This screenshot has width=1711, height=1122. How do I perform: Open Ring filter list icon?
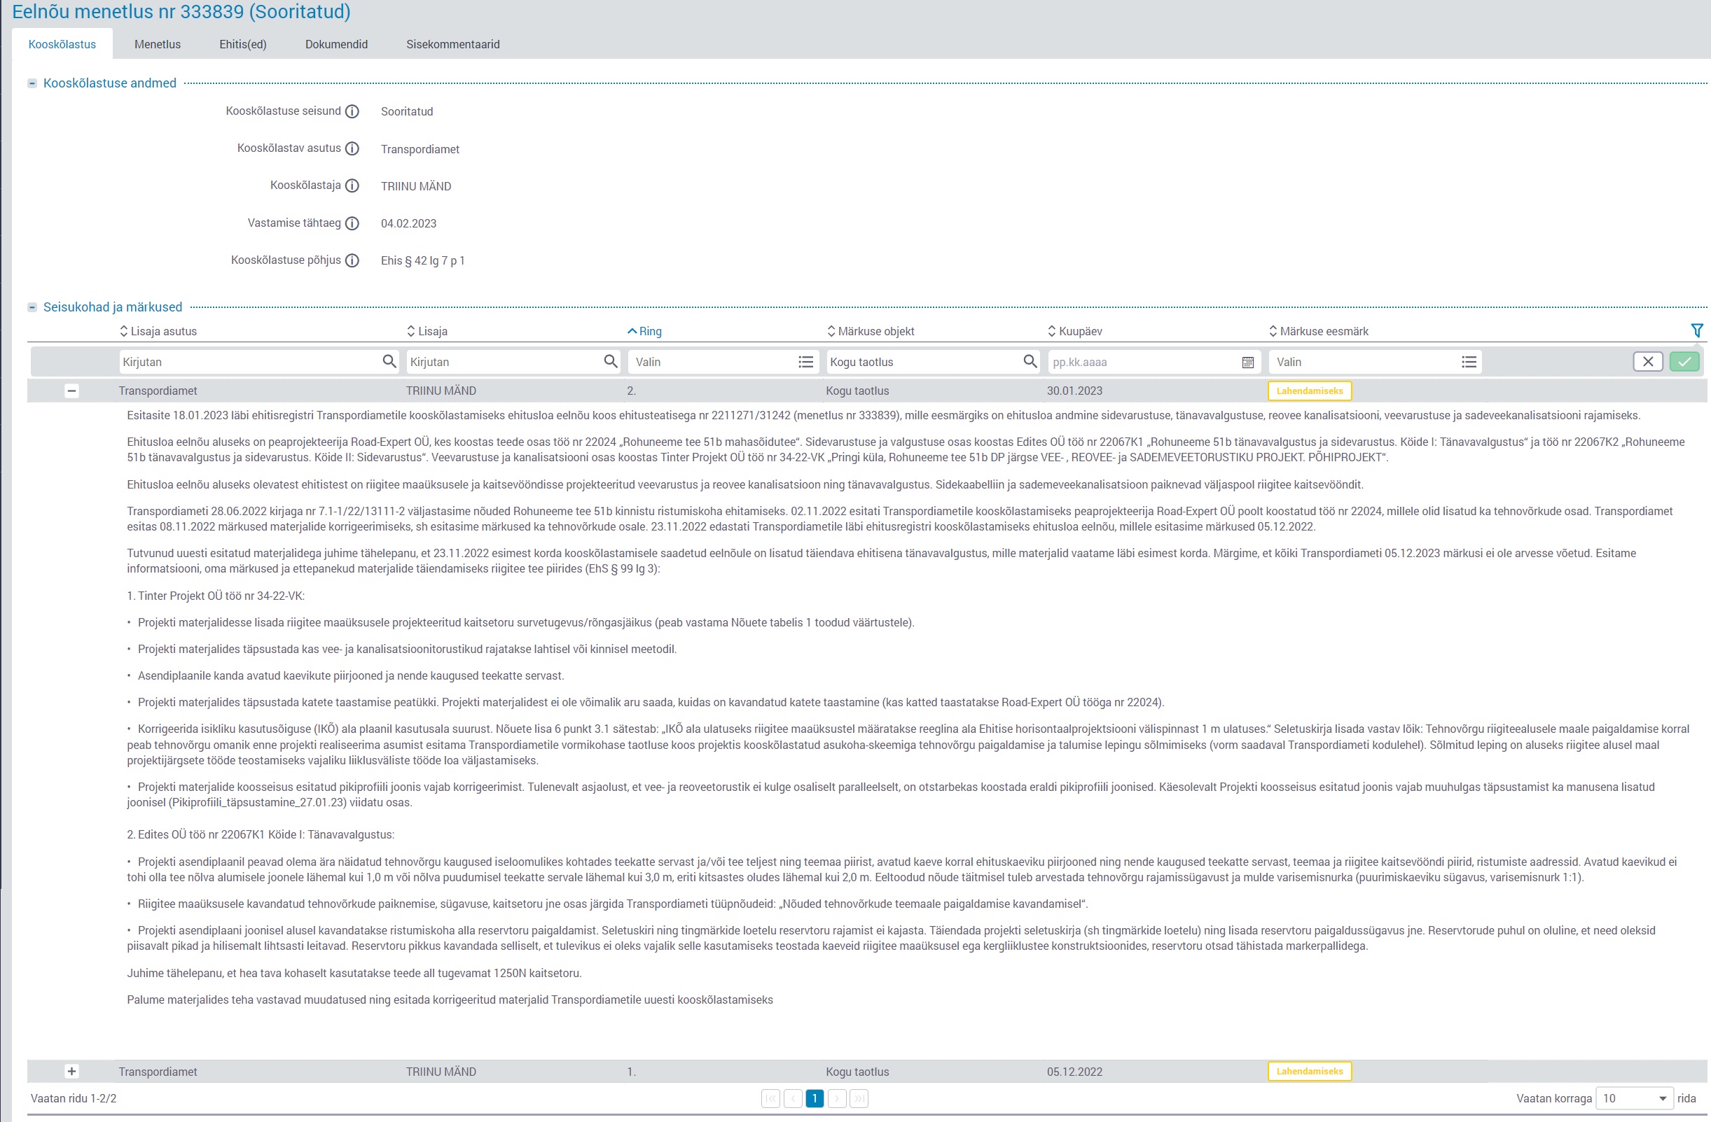point(806,362)
